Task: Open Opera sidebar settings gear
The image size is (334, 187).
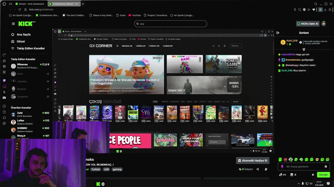Action: [4, 123]
